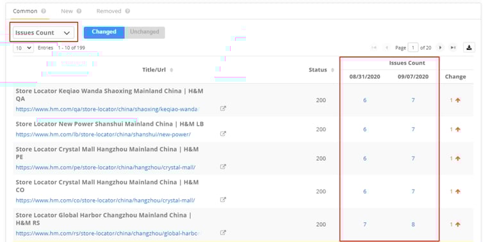Jump to the last page arrow
The height and width of the screenshot is (242, 483).
[453, 48]
